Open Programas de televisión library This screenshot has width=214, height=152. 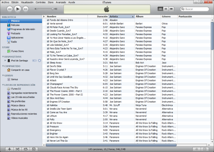[x=21, y=29]
